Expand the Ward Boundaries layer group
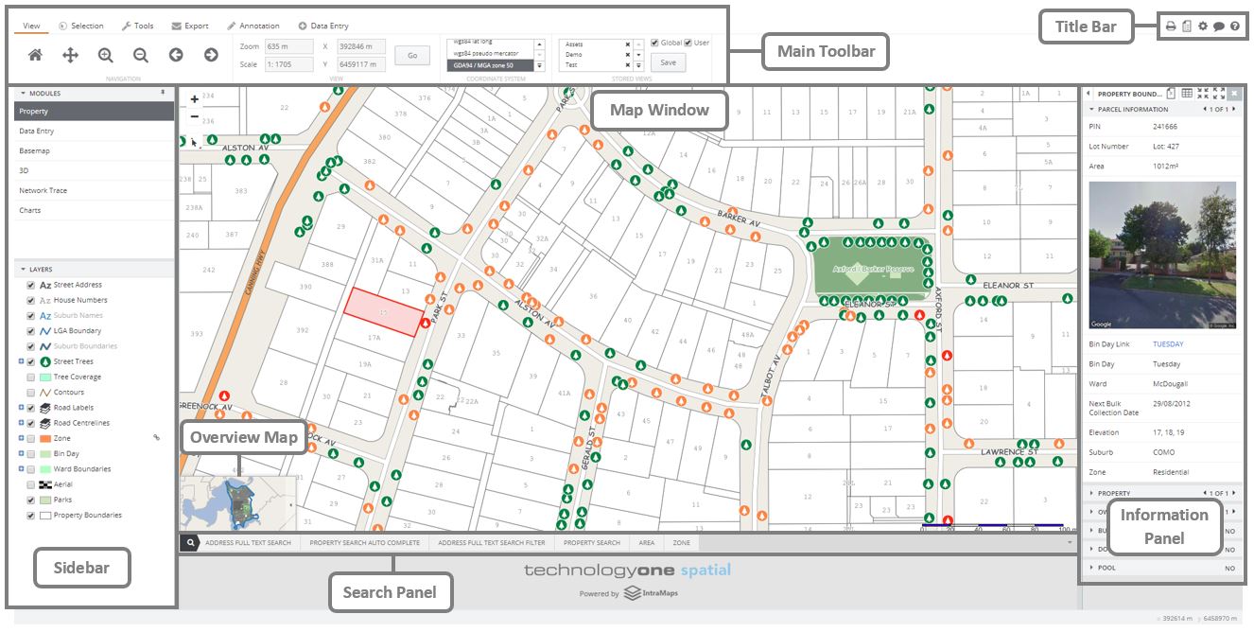Image resolution: width=1254 pixels, height=632 pixels. coord(21,468)
